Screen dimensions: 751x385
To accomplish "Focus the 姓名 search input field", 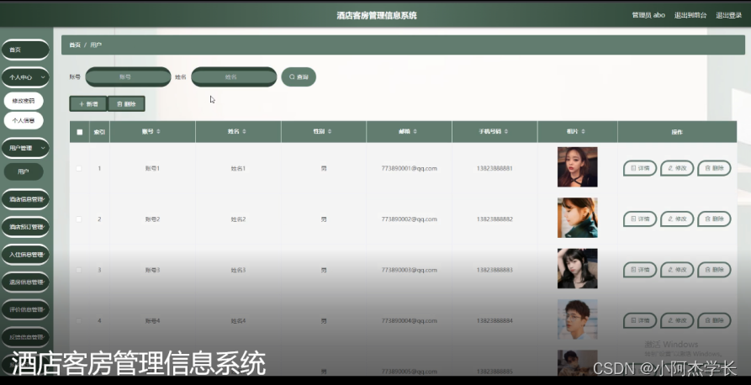I will tap(234, 77).
